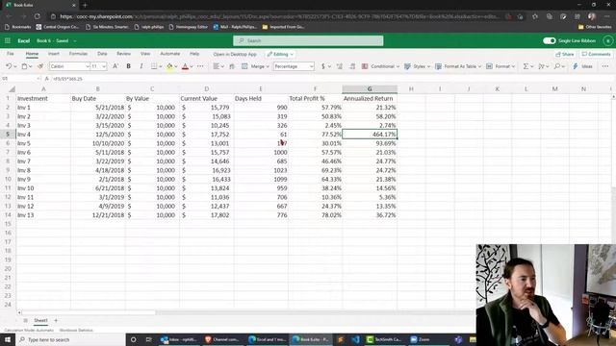Add a new sheet with plus
The width and height of the screenshot is (616, 346).
click(56, 320)
